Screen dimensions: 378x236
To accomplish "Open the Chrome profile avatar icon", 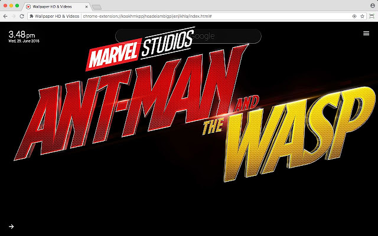I will click(373, 5).
